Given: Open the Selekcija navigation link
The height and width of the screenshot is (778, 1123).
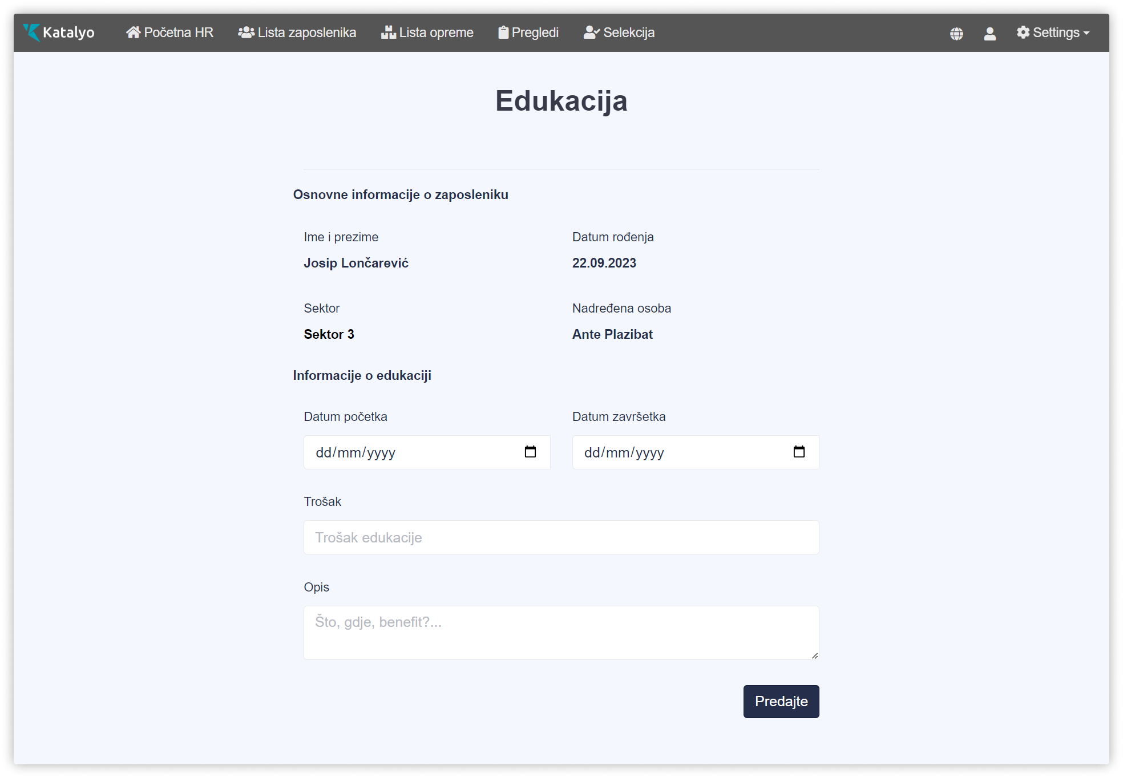Looking at the screenshot, I should [628, 33].
